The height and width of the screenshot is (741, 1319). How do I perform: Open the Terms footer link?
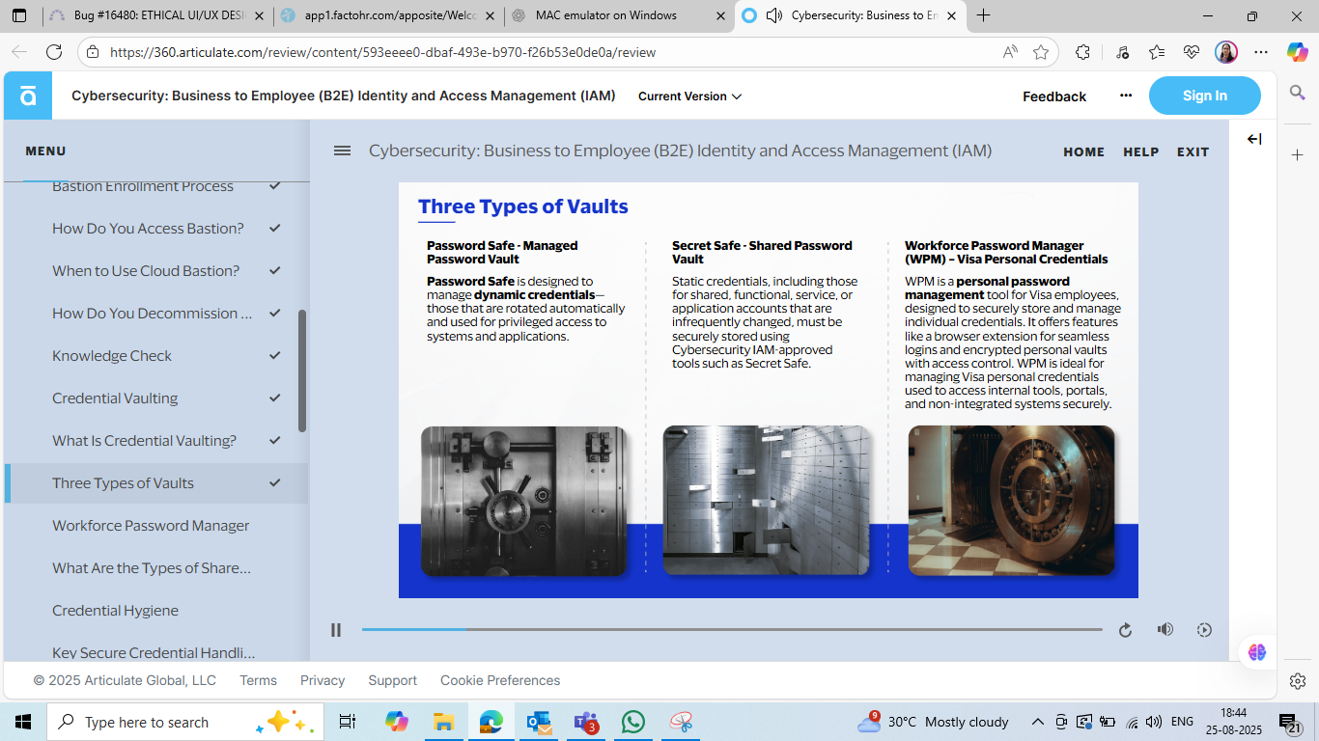pyautogui.click(x=258, y=680)
